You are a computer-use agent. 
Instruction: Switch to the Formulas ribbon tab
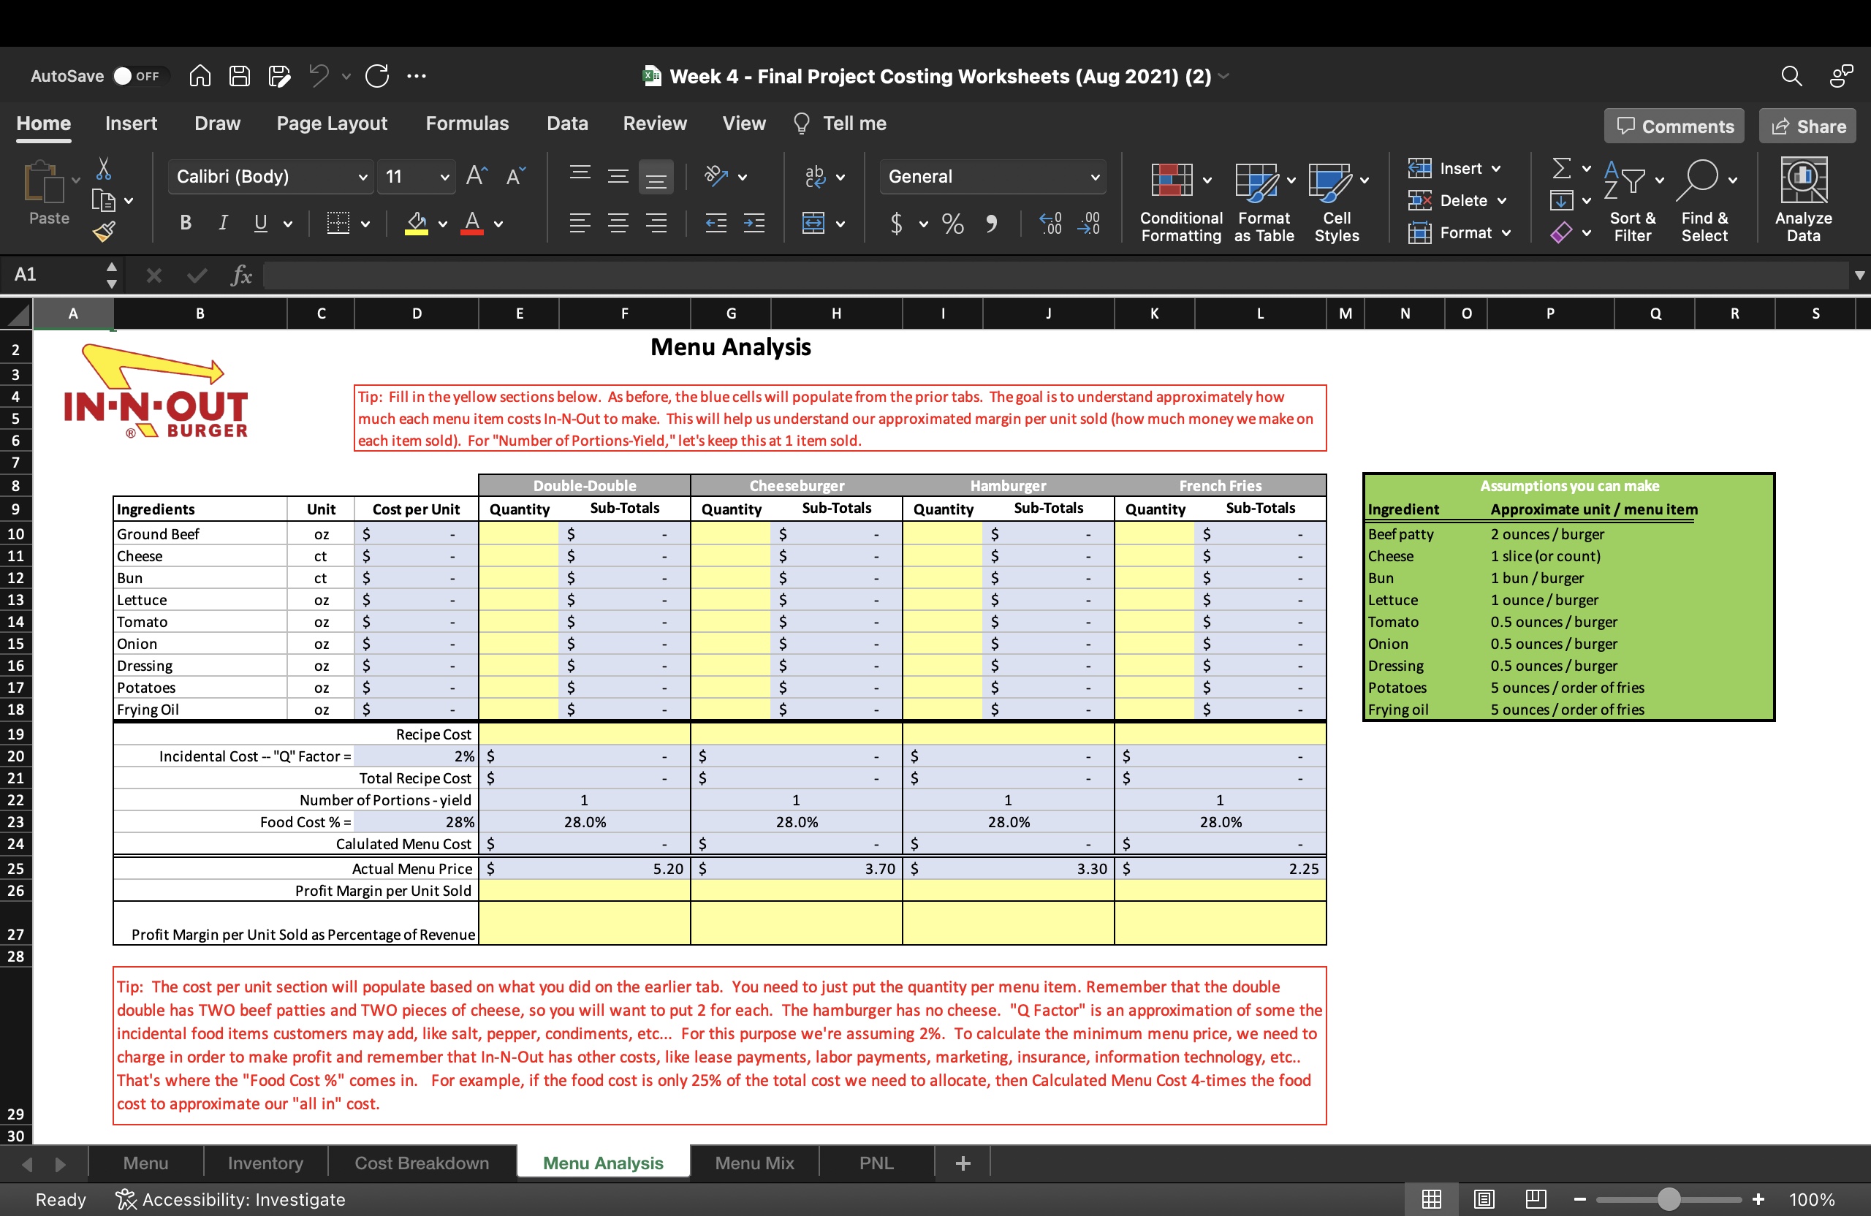pos(467,123)
